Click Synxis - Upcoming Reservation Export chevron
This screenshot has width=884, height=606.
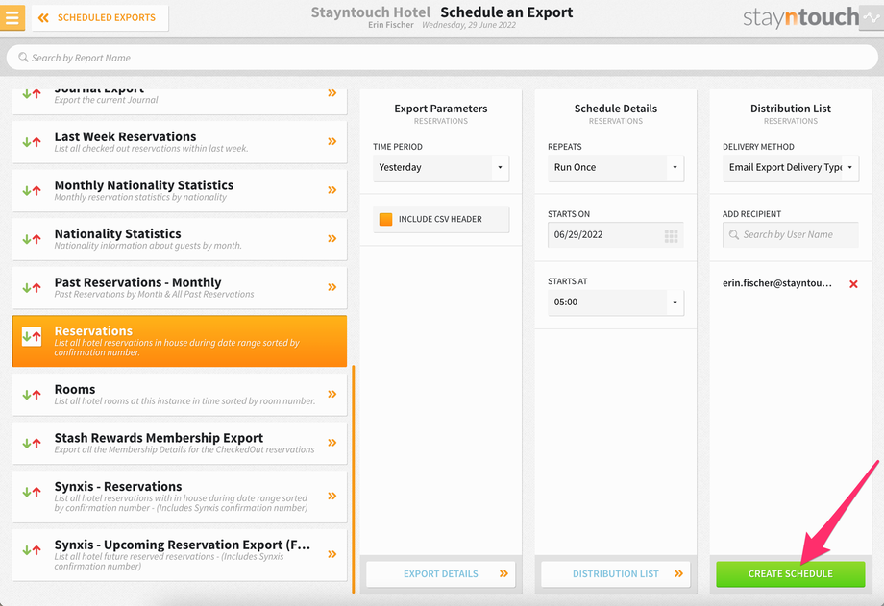tap(332, 554)
